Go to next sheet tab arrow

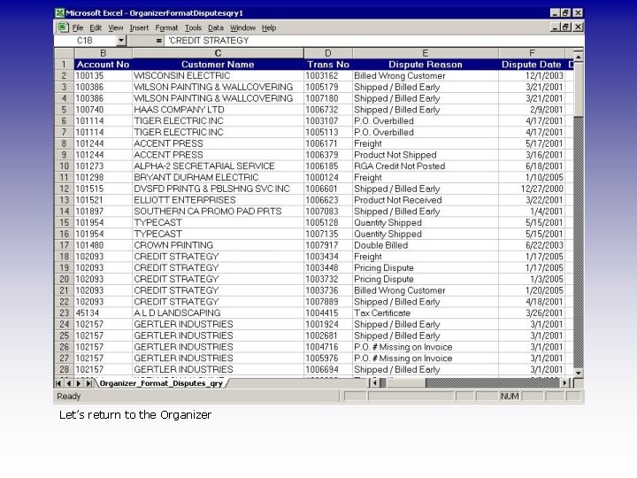(x=79, y=383)
